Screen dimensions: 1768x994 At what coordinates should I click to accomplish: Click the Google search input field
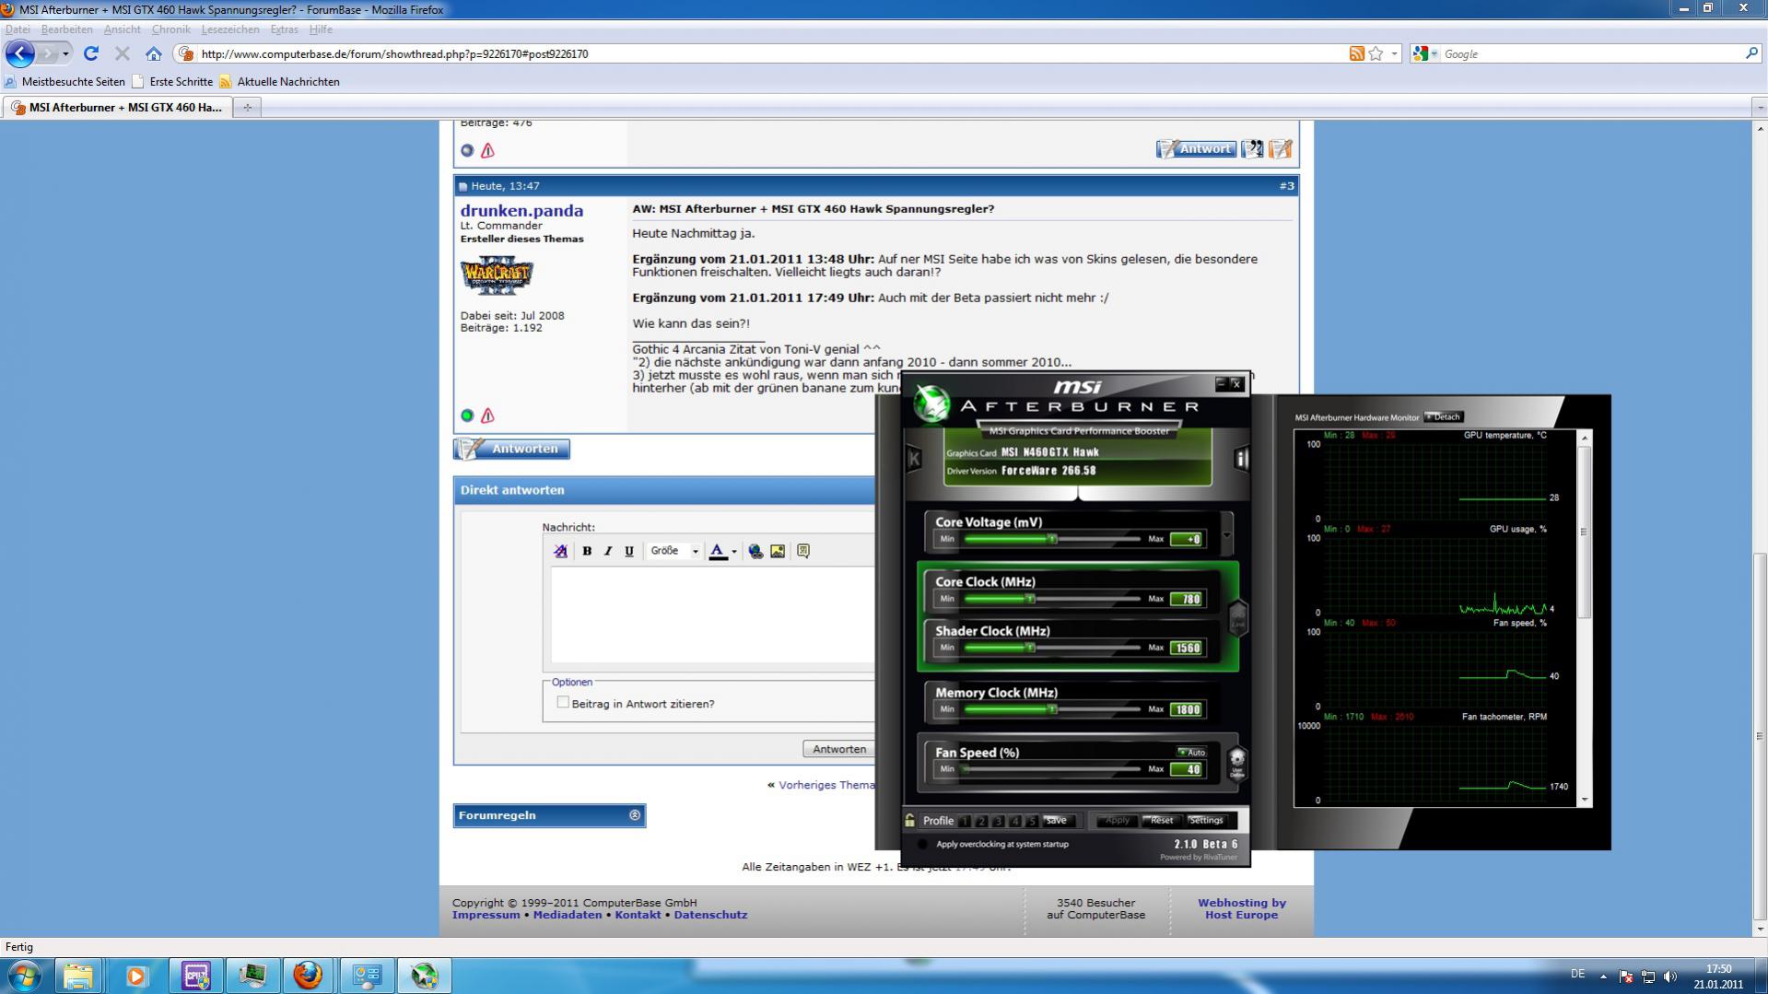[1590, 53]
